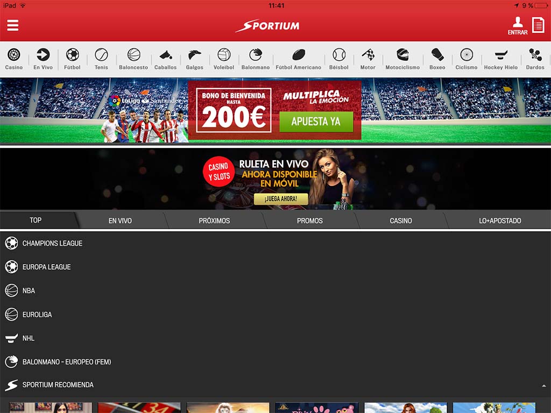Open the Bono de Bienvenida 200€ box
Screen dimensions: 551x413
(234, 110)
